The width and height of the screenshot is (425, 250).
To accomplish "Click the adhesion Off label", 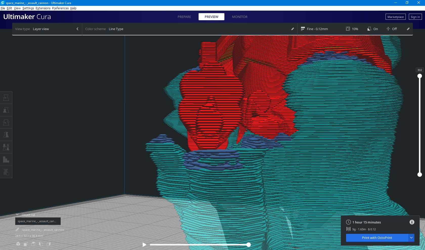I will [394, 29].
